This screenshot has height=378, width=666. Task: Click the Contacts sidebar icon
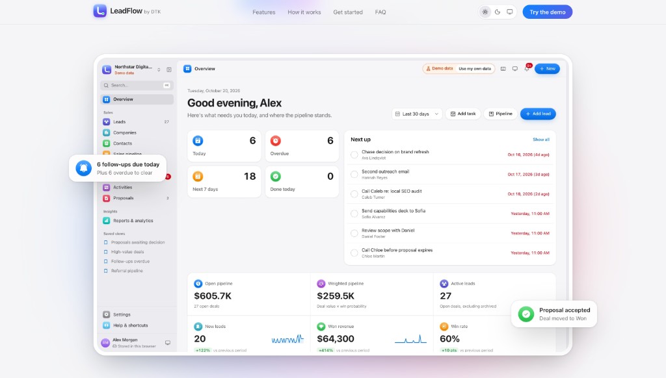click(x=107, y=144)
